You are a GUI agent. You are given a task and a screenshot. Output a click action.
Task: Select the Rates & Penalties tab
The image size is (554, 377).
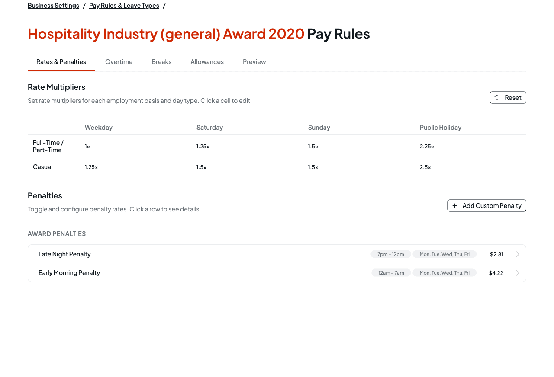tap(61, 61)
